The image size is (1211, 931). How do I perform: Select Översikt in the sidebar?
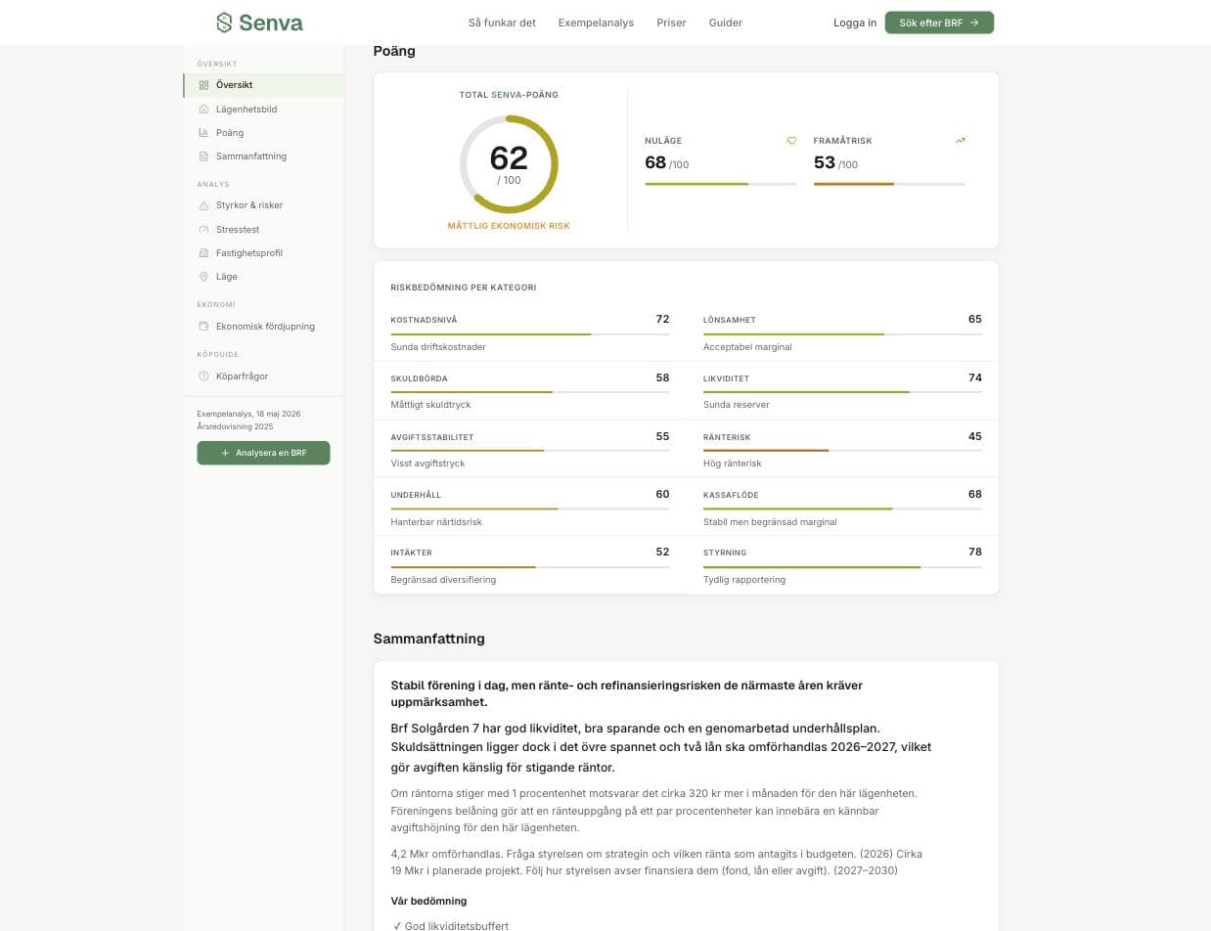[x=264, y=85]
